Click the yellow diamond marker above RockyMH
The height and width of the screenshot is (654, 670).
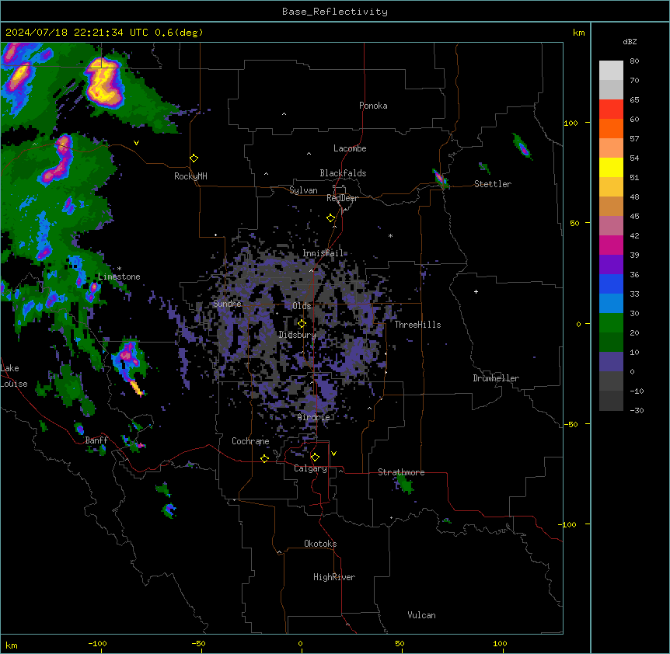(x=194, y=158)
